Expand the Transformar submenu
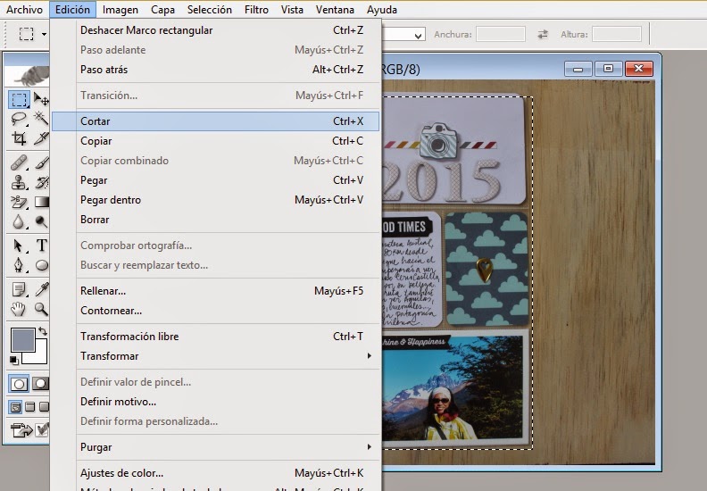The width and height of the screenshot is (707, 491). [x=370, y=355]
